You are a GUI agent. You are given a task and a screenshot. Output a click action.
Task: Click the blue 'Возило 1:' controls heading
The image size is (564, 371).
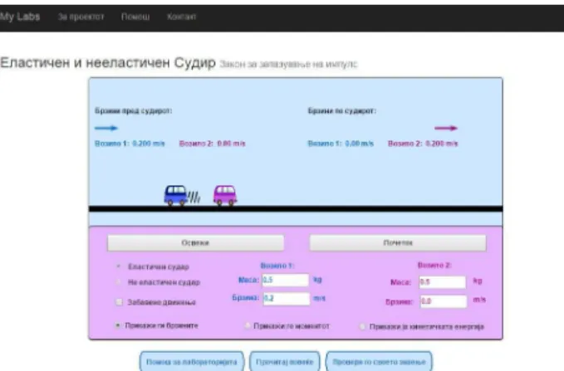[277, 266]
